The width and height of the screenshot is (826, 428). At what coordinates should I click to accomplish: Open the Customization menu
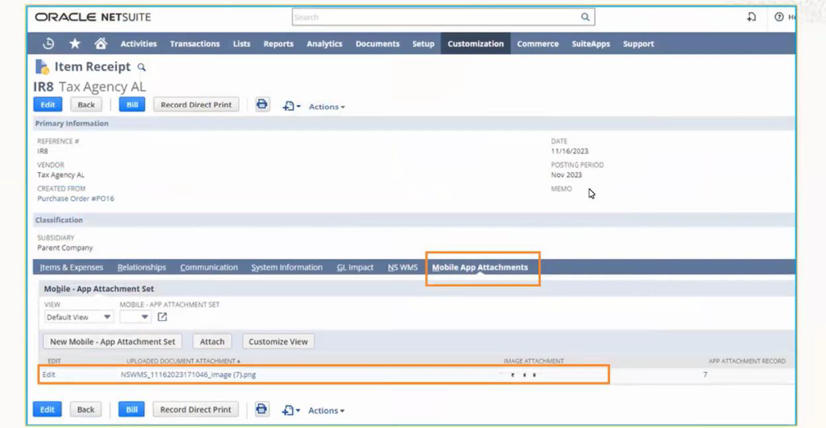pyautogui.click(x=476, y=44)
